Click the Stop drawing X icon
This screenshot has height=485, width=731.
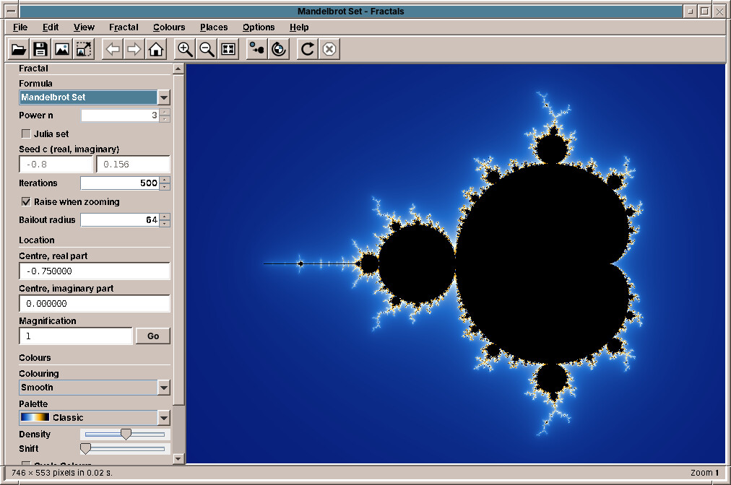click(329, 49)
